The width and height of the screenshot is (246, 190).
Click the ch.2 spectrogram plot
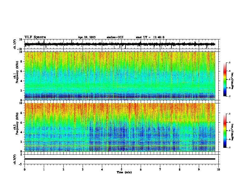(x=120, y=127)
